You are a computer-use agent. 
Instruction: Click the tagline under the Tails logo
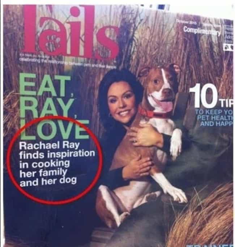[x=68, y=62]
